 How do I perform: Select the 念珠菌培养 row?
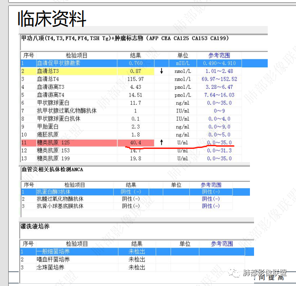(132, 267)
